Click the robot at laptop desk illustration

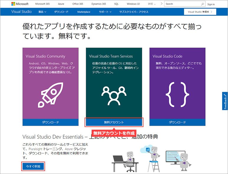pos(125,162)
